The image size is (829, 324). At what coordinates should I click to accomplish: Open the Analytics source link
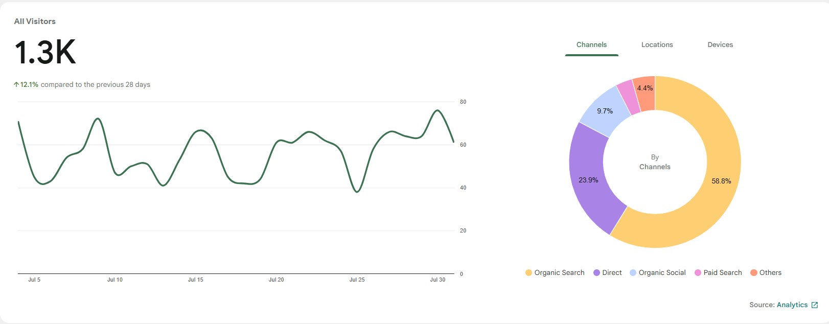pyautogui.click(x=792, y=305)
